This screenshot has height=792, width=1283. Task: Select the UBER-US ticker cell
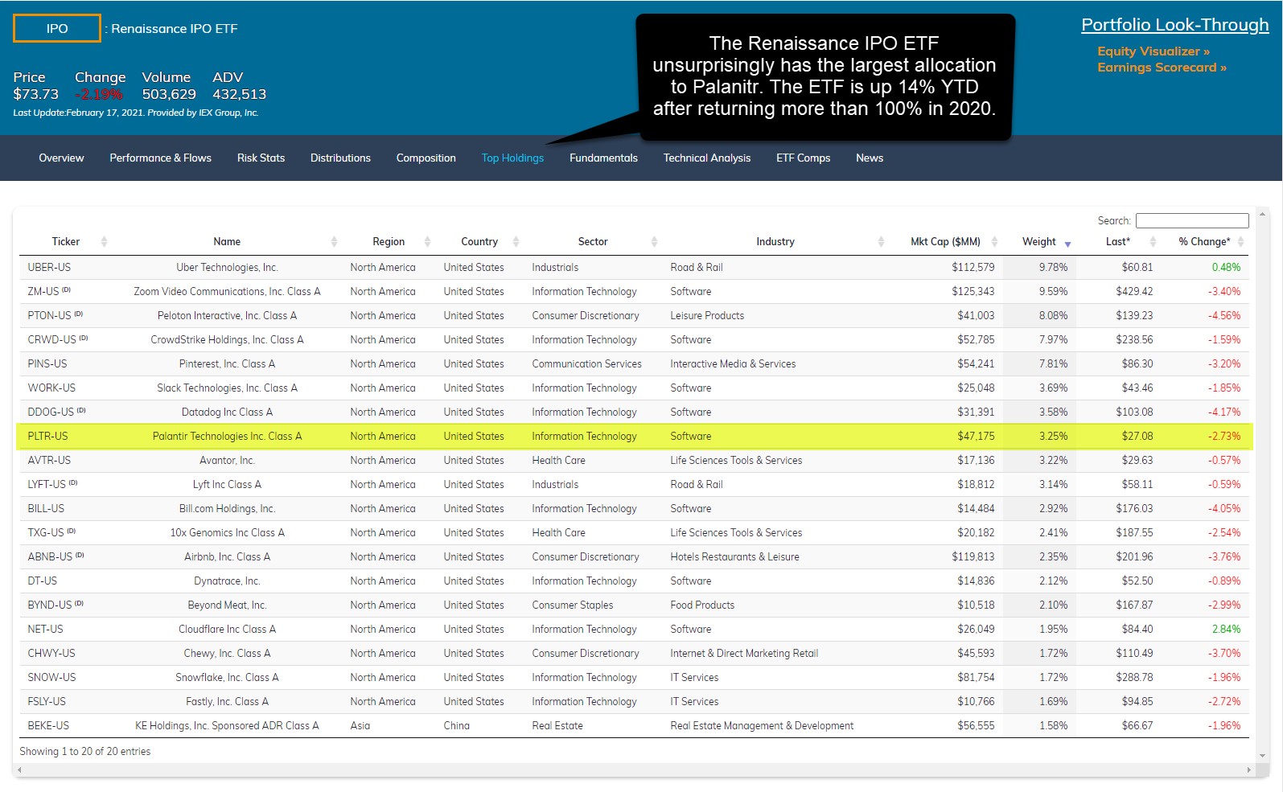click(x=49, y=268)
